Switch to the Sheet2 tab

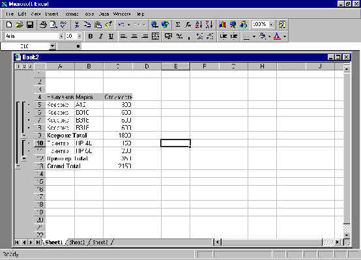[78, 242]
